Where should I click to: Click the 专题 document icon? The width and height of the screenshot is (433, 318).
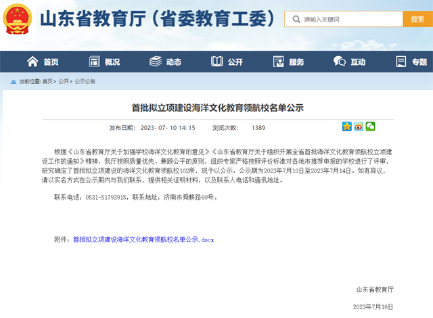click(x=401, y=62)
